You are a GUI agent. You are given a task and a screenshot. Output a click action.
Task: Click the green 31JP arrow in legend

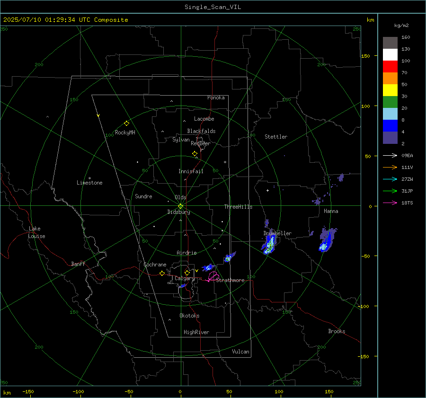point(390,191)
